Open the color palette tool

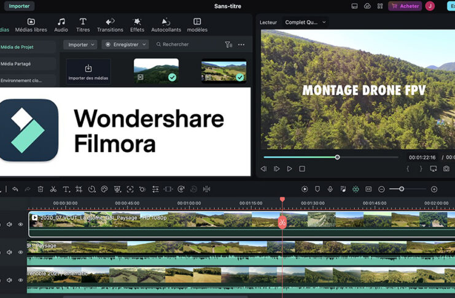coord(104,189)
